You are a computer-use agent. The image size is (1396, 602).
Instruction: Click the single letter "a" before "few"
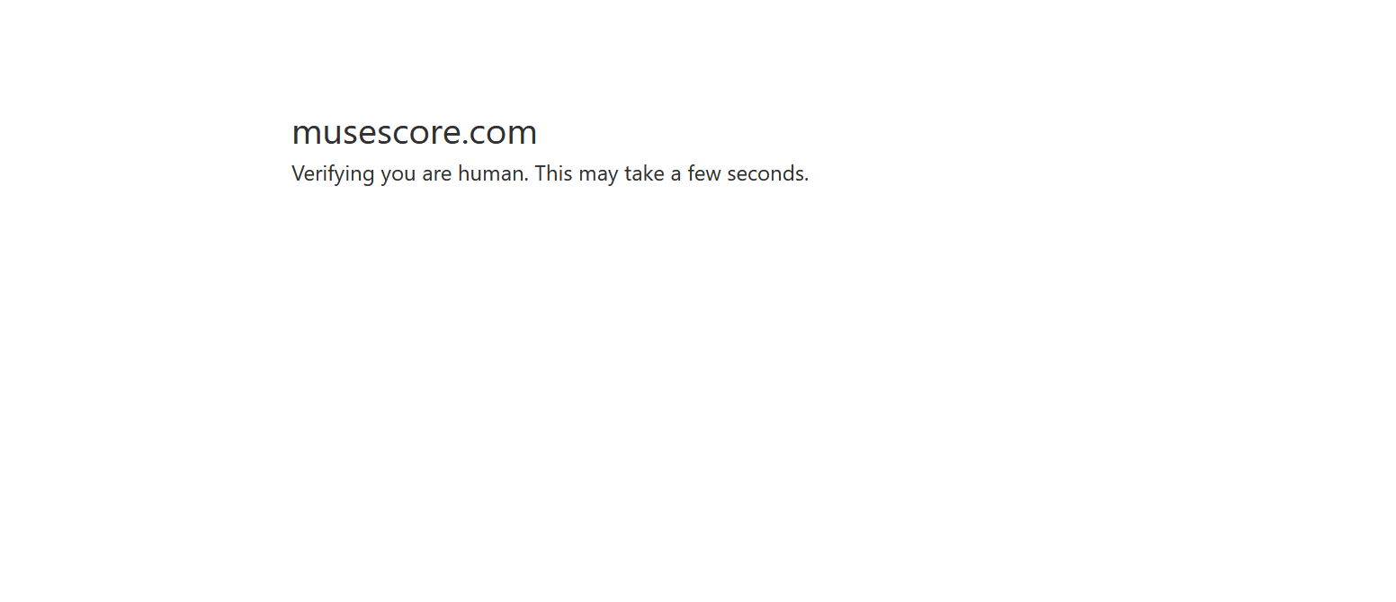click(676, 174)
